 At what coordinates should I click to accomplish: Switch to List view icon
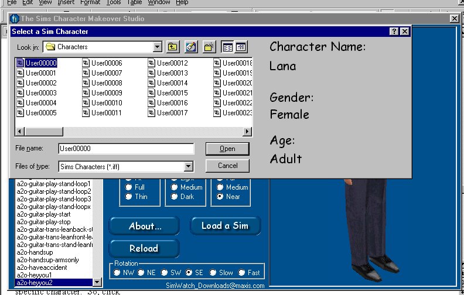[227, 47]
